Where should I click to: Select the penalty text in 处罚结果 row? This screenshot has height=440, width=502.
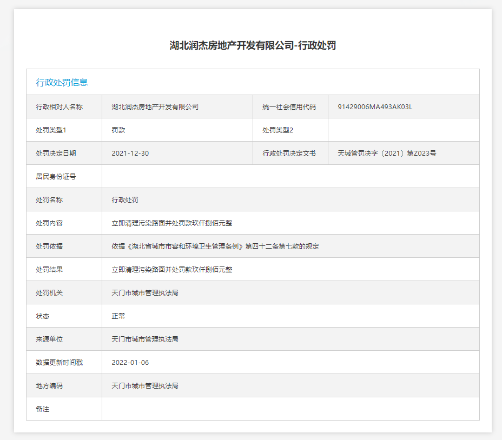[172, 269]
